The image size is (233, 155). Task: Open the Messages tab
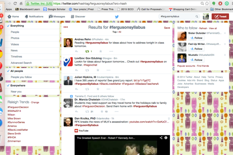57,16
